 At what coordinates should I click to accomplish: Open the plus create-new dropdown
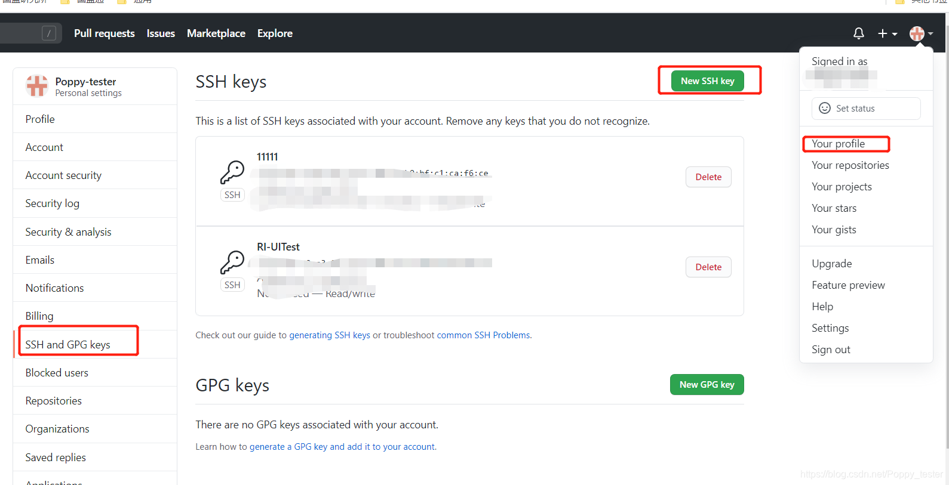click(x=887, y=33)
